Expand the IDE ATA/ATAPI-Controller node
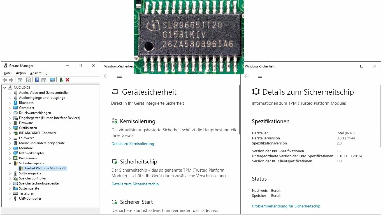This screenshot has height=215, width=383. point(10,133)
